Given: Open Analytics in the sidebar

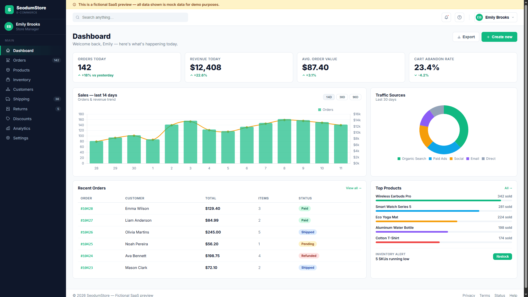Looking at the screenshot, I should click(x=33, y=128).
